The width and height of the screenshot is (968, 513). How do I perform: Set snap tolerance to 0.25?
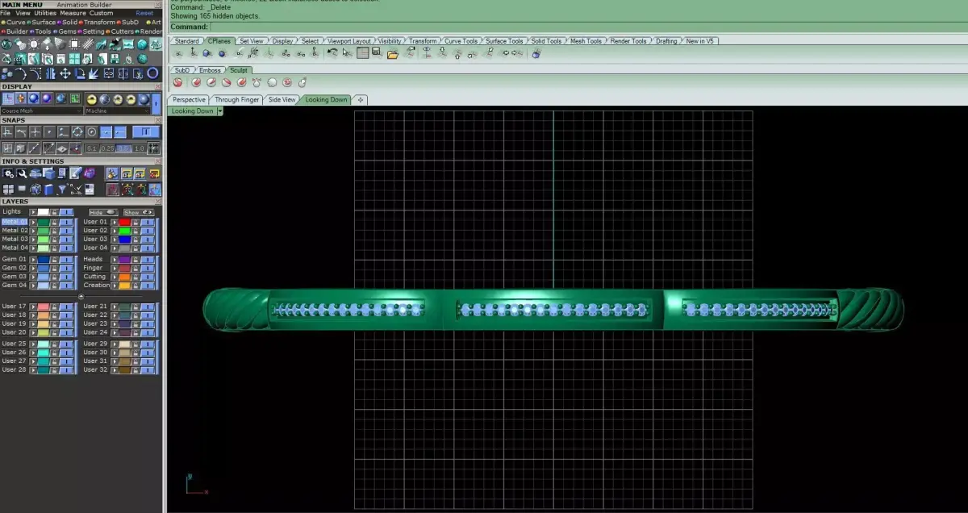107,148
